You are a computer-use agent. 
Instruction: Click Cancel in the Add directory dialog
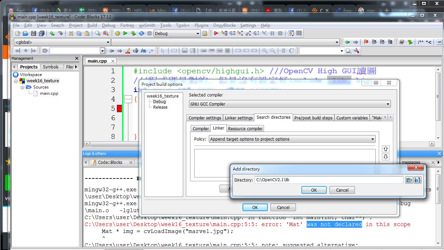(x=342, y=190)
